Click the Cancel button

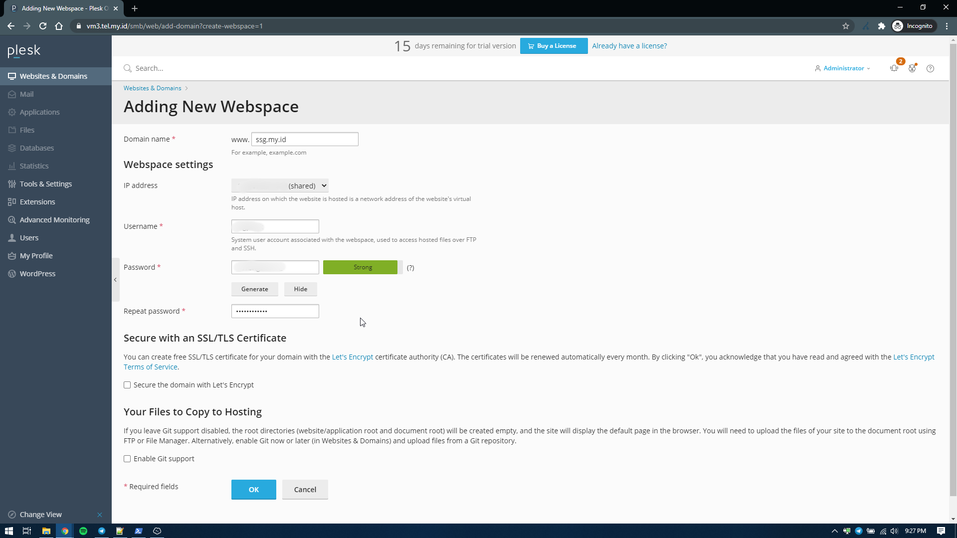(305, 490)
